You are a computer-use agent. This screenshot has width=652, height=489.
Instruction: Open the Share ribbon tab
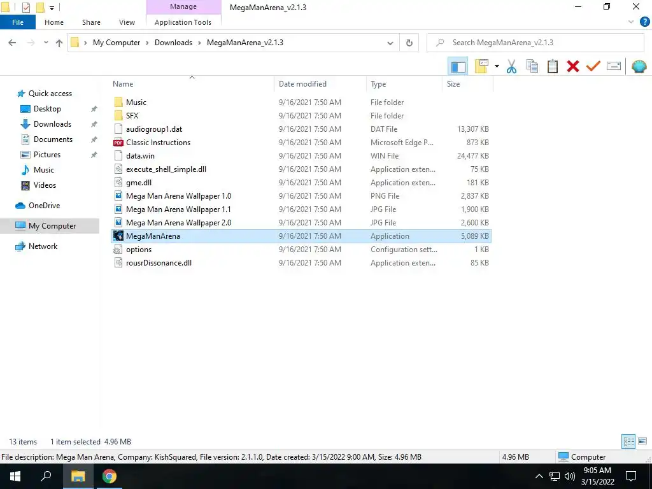tap(91, 22)
